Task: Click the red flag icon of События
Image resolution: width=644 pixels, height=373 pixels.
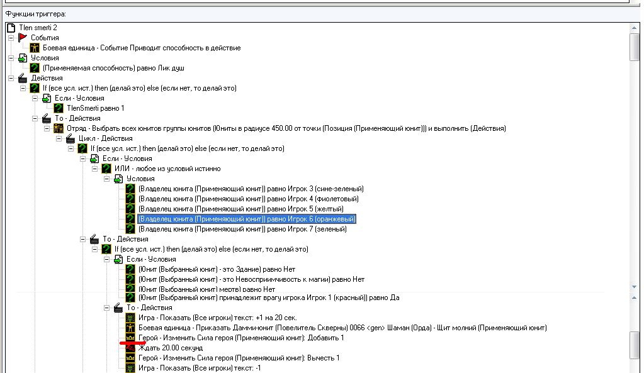Action: tap(23, 38)
